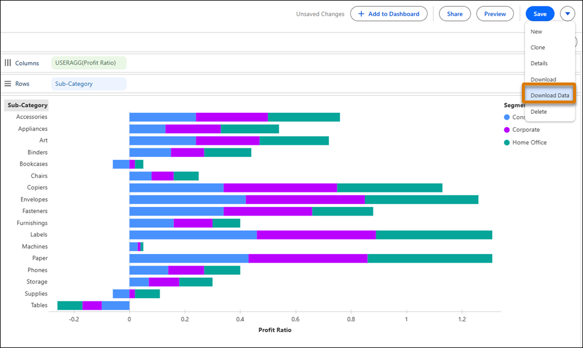The width and height of the screenshot is (583, 348).
Task: Click the Furnishings row label
Action: (32, 223)
